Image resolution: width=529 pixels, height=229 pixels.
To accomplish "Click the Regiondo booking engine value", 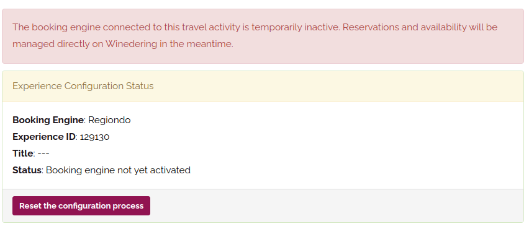I will coord(109,120).
